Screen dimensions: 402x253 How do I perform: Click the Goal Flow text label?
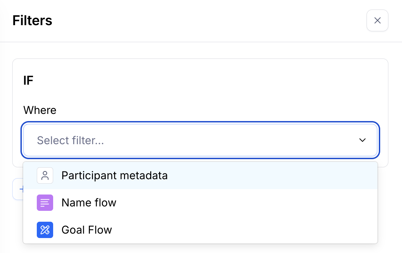(x=87, y=230)
